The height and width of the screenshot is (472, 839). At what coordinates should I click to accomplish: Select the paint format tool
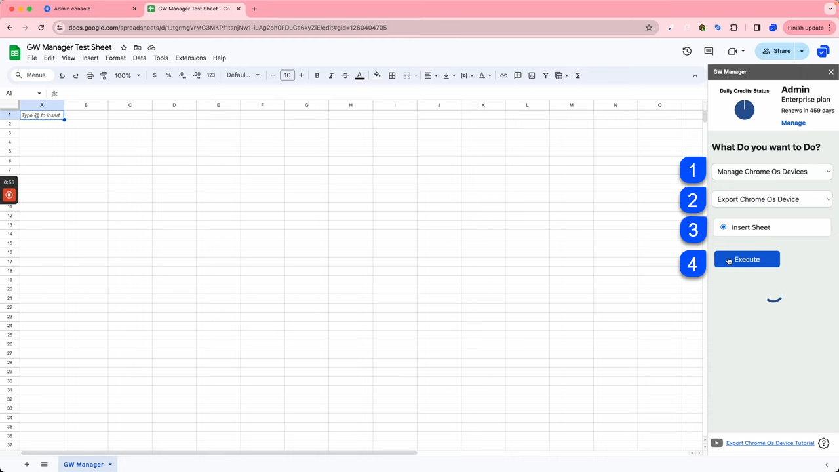(104, 75)
